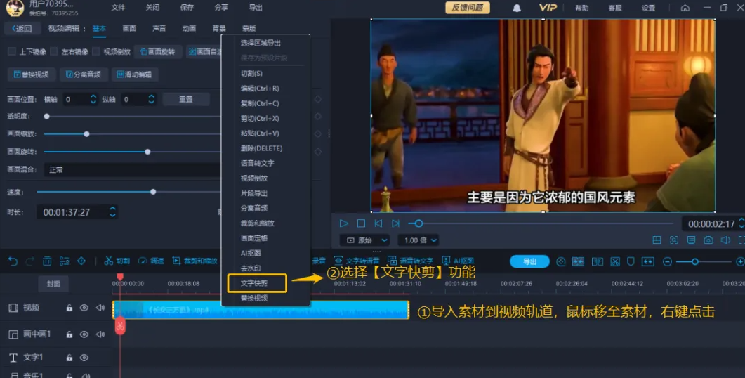
Task: Click the blue 导出 export button
Action: [529, 261]
